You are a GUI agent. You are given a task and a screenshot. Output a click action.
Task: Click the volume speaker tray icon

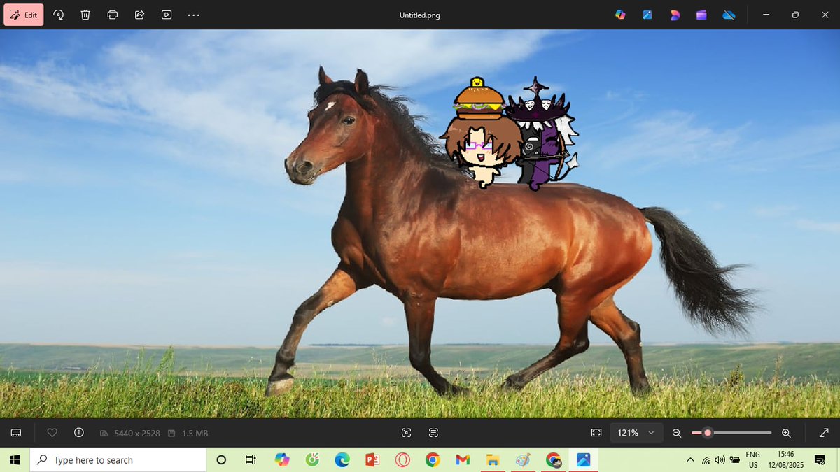click(x=720, y=460)
